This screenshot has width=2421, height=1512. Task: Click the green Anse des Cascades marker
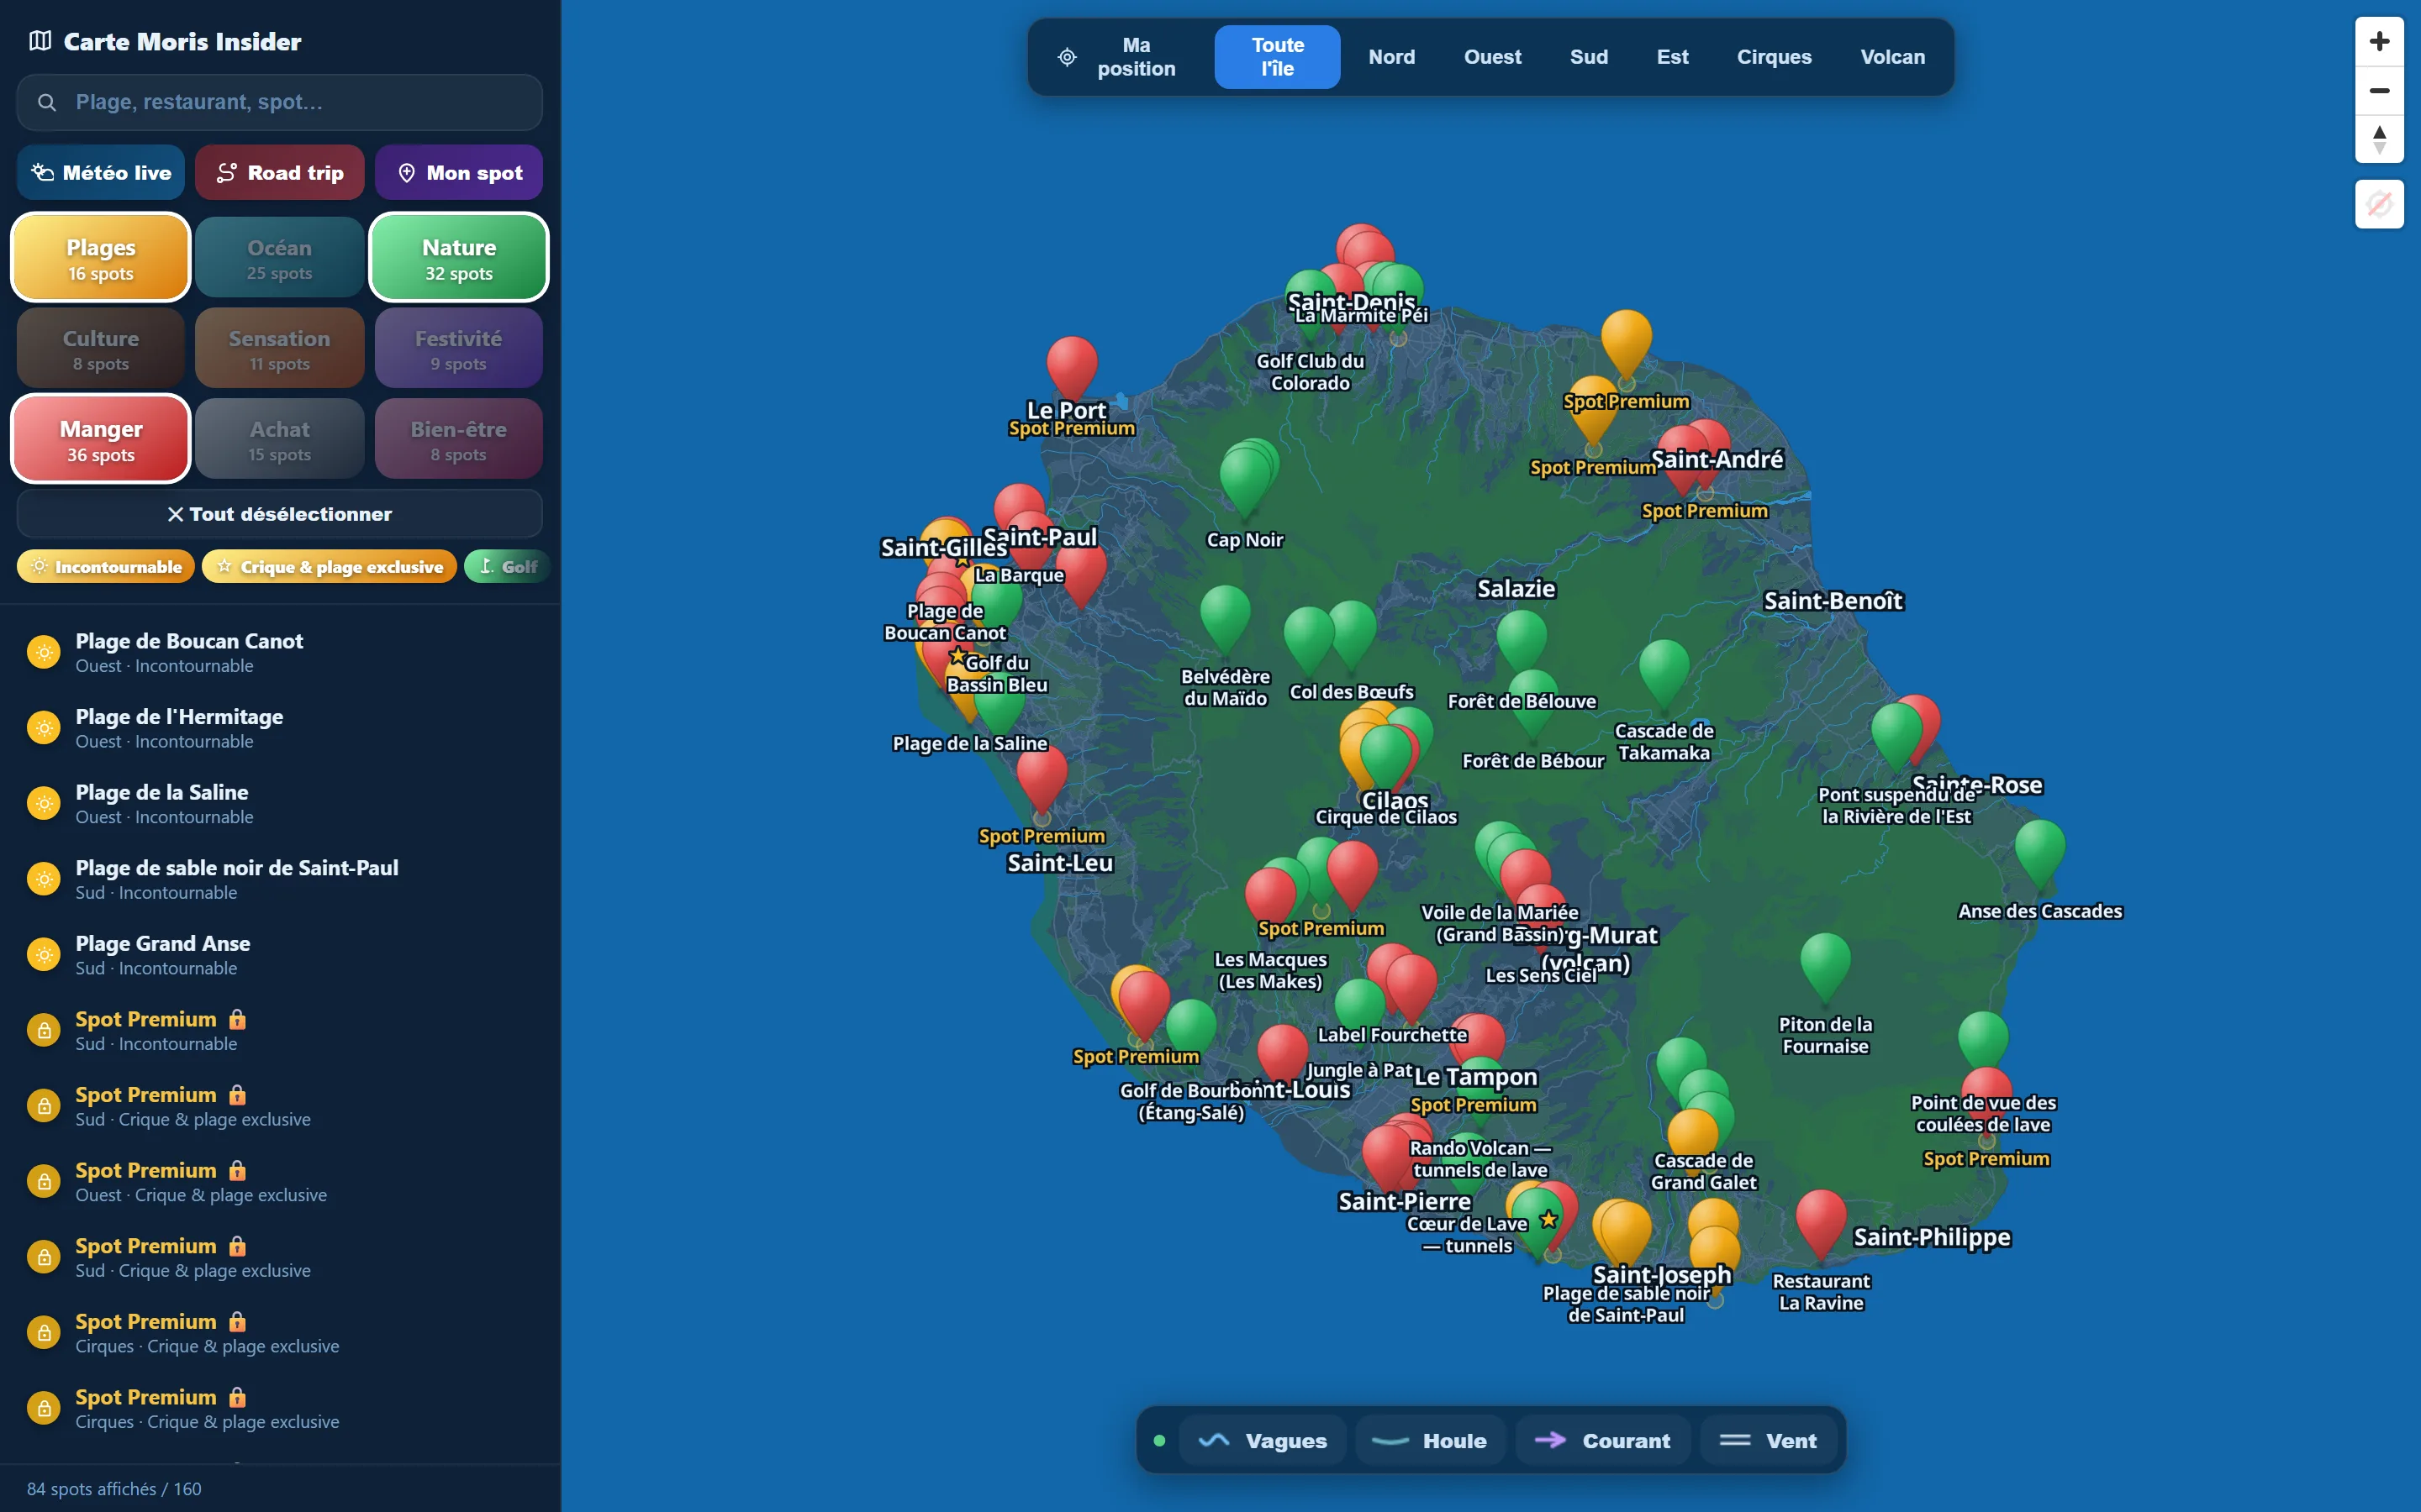pyautogui.click(x=2039, y=852)
